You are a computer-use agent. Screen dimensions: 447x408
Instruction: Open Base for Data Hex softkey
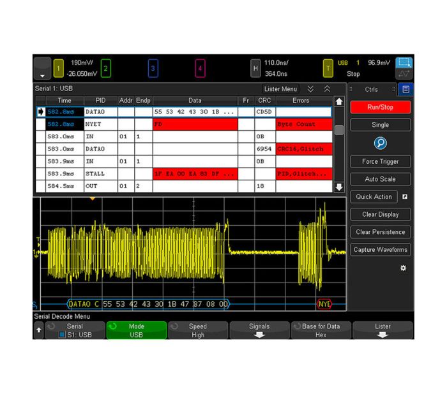tap(321, 330)
